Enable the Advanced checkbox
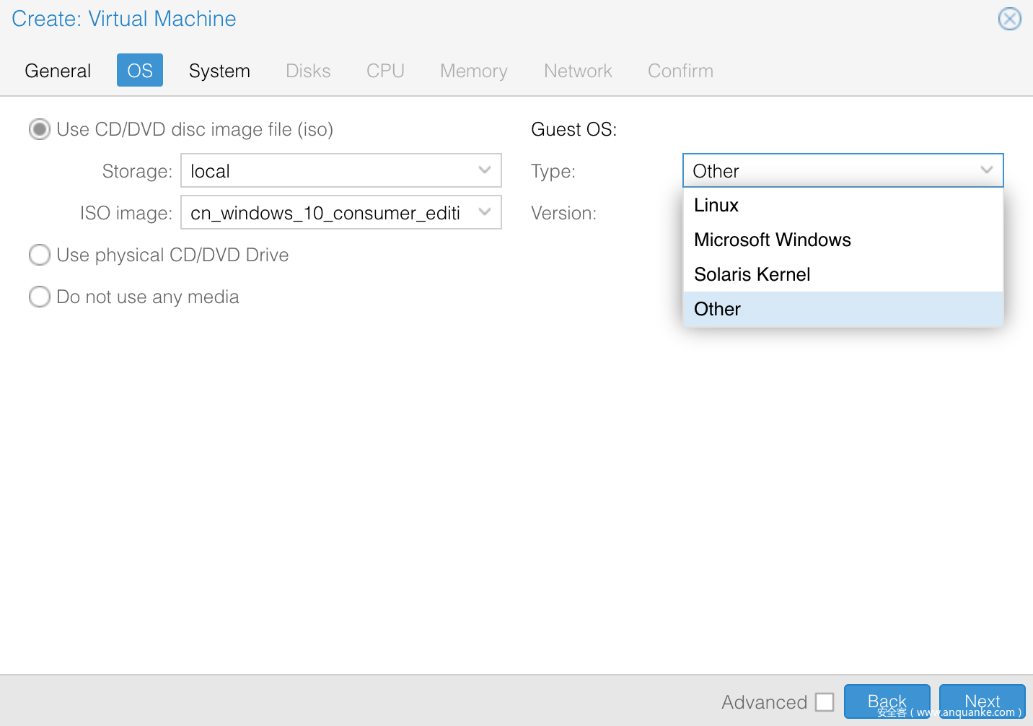This screenshot has width=1033, height=726. coord(825,702)
